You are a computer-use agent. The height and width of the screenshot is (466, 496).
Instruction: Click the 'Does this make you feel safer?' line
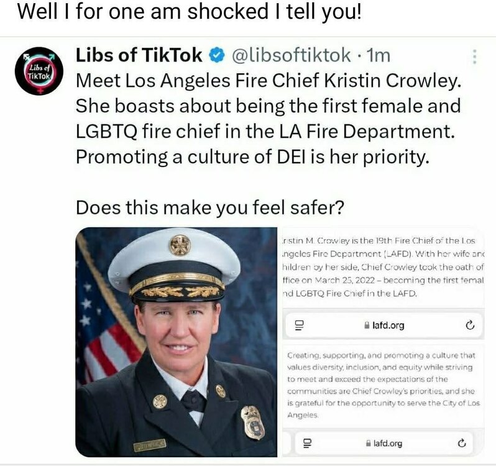[209, 208]
